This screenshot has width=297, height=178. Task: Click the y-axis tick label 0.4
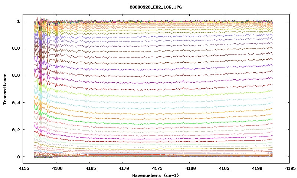16,102
